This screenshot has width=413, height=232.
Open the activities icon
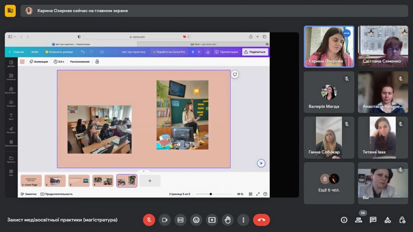coord(387,220)
